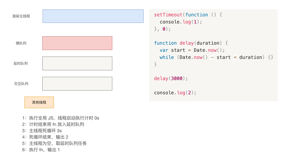Click the }, 0); code line
Viewport: 284px width, 160px height.
pos(162,29)
